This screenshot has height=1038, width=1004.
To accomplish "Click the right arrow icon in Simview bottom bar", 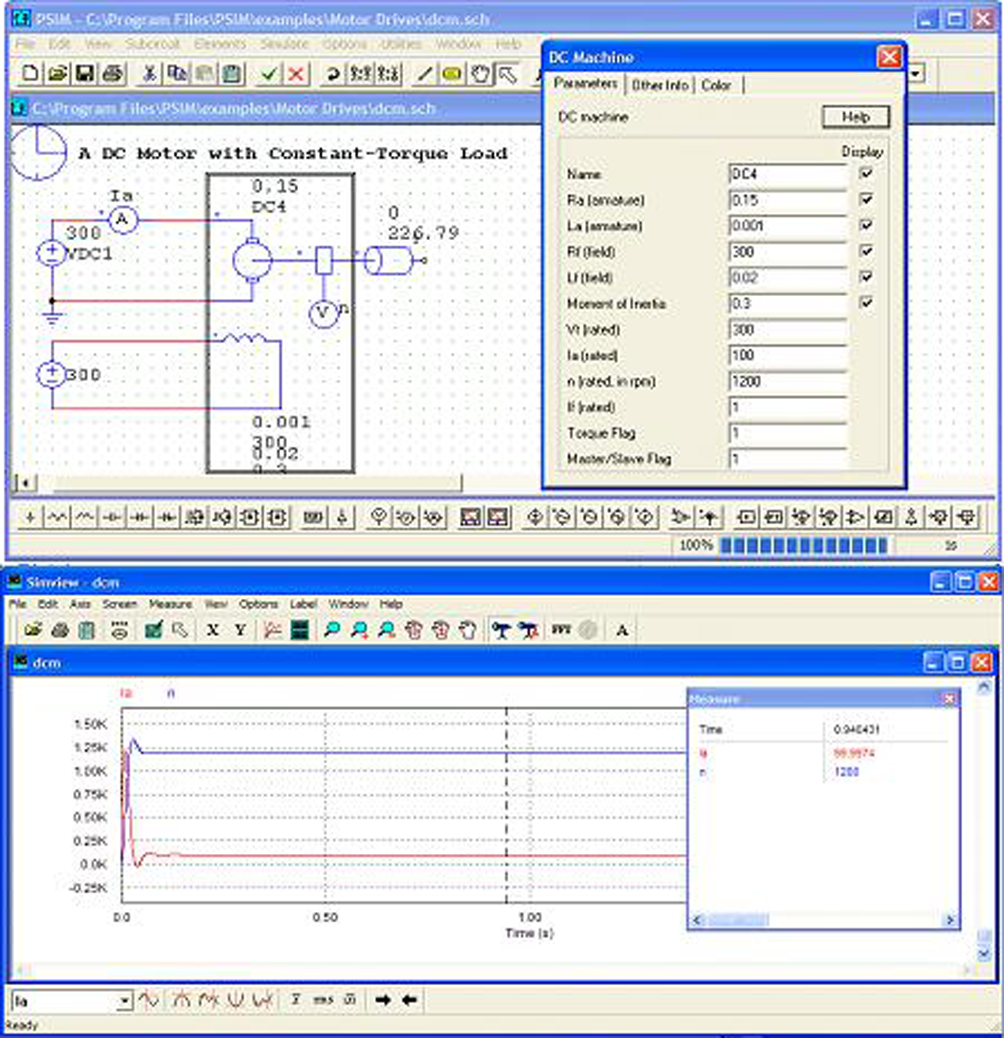I will 383,1000.
